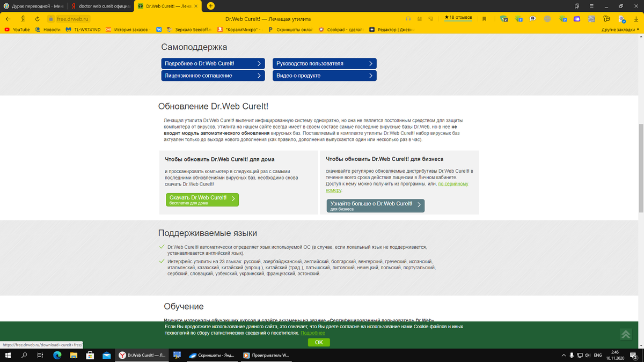Click the headphones read-aloud icon in address bar
Screen dimensions: 644x362
(409, 19)
